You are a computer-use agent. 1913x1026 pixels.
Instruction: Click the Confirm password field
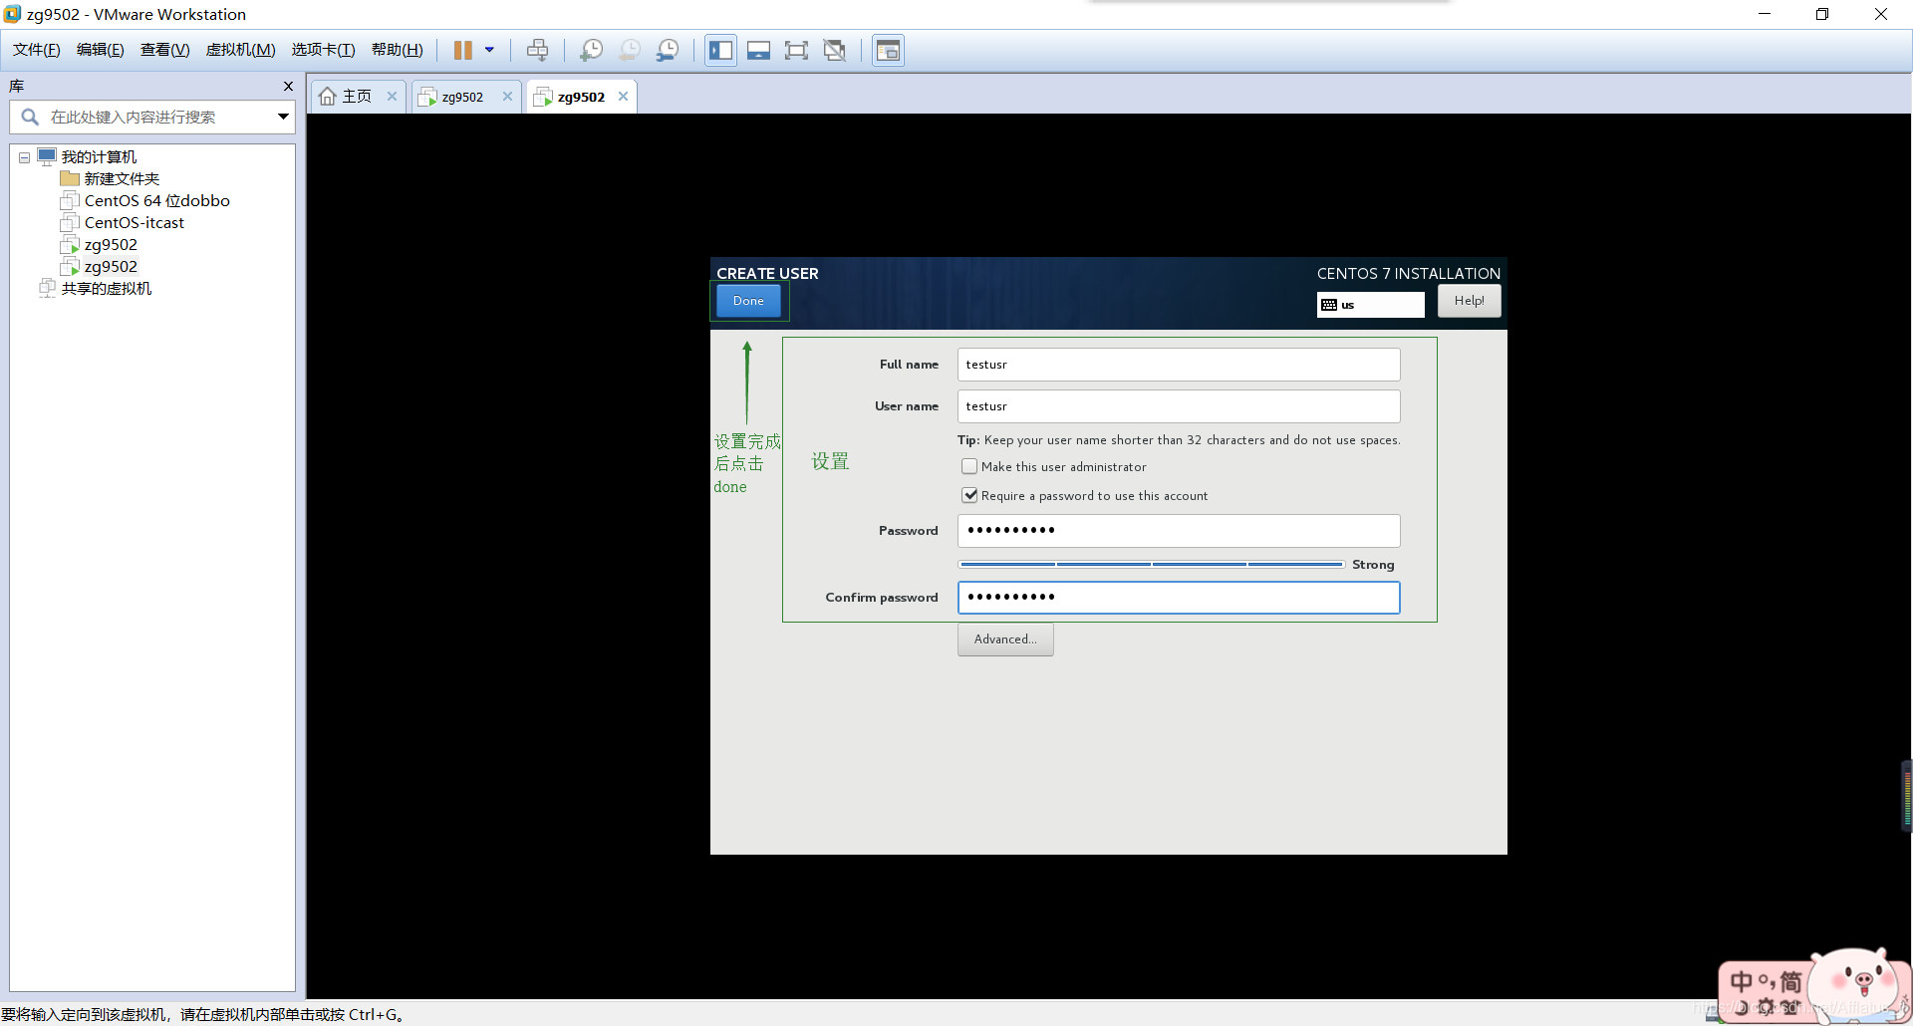coord(1179,598)
